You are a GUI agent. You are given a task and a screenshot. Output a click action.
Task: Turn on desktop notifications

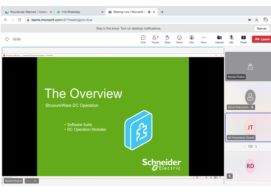click(x=261, y=28)
